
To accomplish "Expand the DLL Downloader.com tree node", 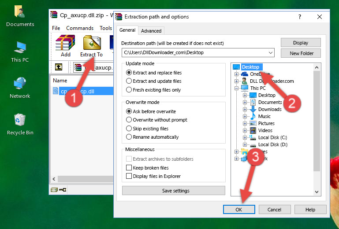I will [236, 81].
